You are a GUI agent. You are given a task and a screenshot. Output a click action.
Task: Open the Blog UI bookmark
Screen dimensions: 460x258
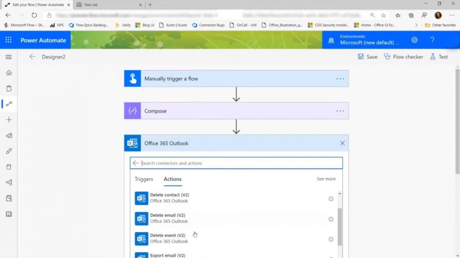pos(145,25)
